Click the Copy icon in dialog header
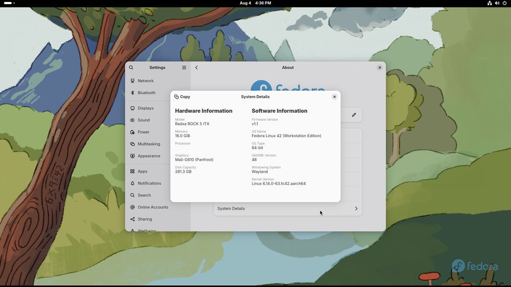 176,97
